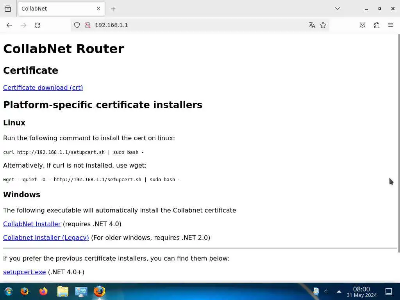Reload the current page

[x=37, y=25]
